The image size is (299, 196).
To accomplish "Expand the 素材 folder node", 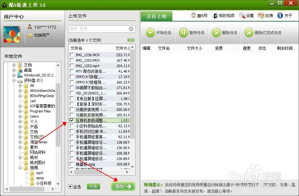I will point(20,147).
